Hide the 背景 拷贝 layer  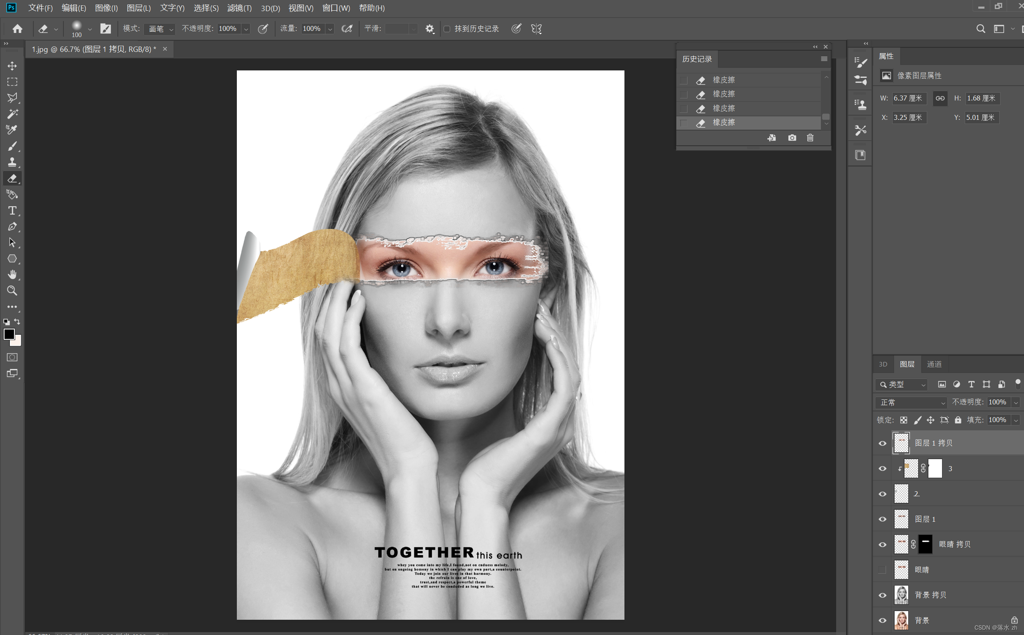click(x=882, y=595)
